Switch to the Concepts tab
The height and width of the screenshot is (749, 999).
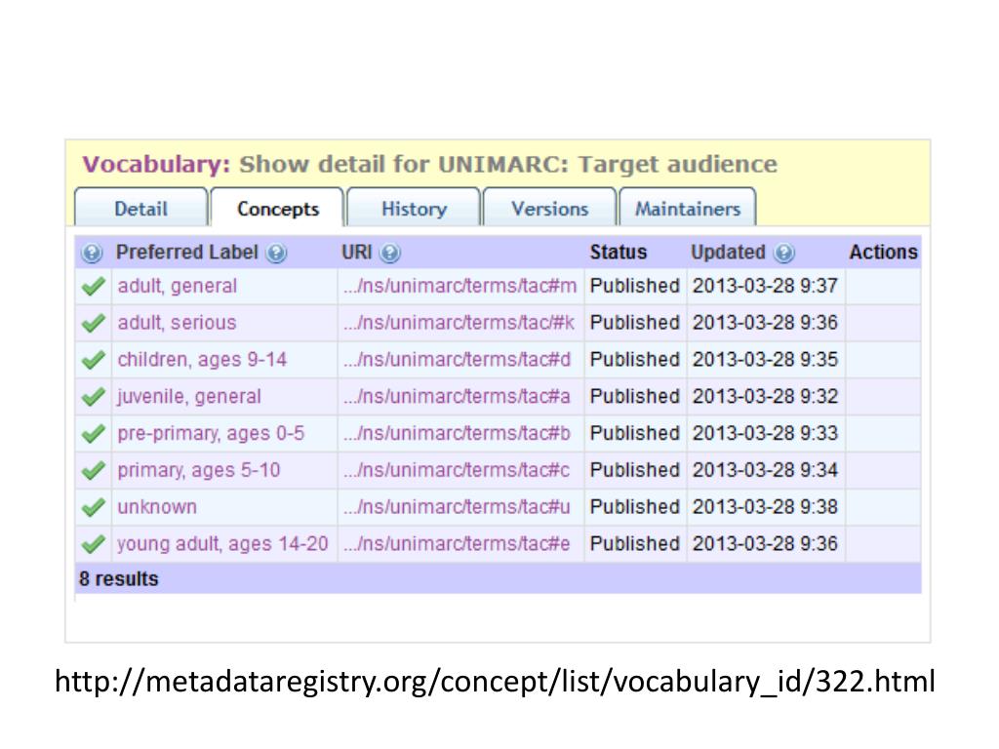coord(277,208)
